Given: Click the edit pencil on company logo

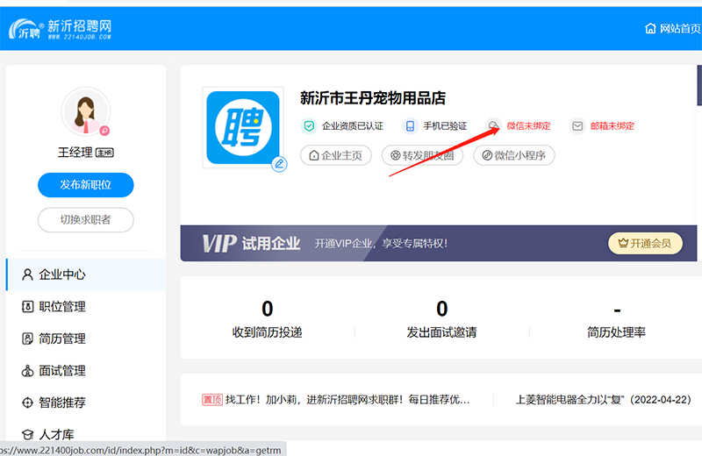Looking at the screenshot, I should point(279,164).
